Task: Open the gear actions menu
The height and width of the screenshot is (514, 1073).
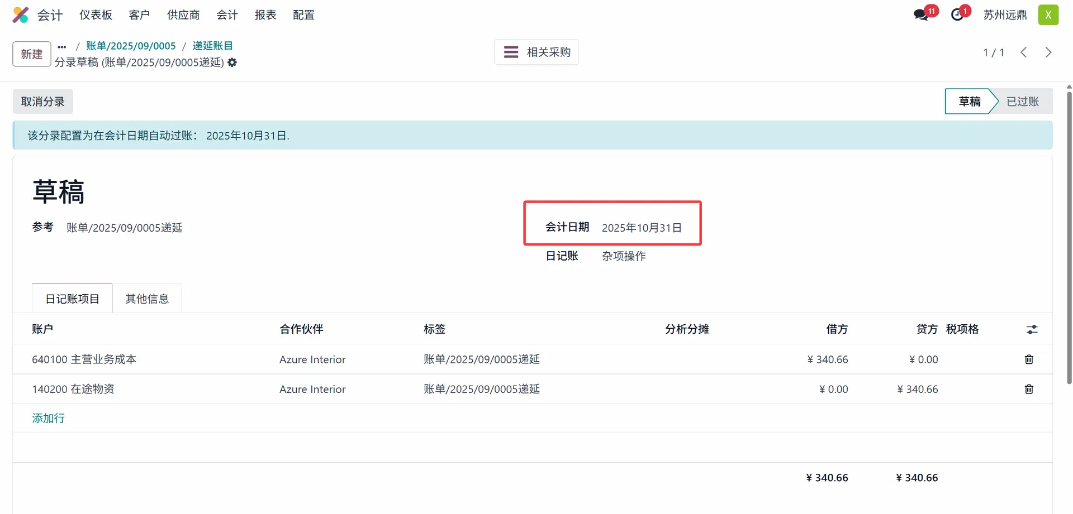Action: tap(232, 63)
